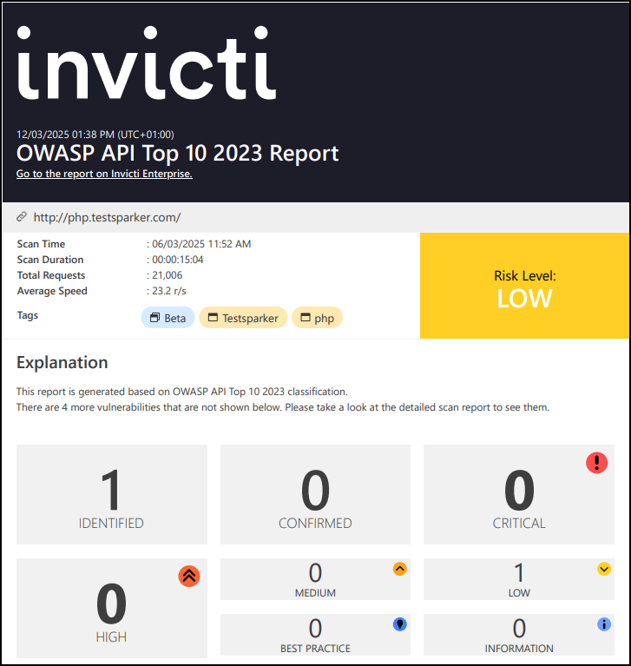Select the Testsparker tag
631x666 pixels.
click(243, 318)
